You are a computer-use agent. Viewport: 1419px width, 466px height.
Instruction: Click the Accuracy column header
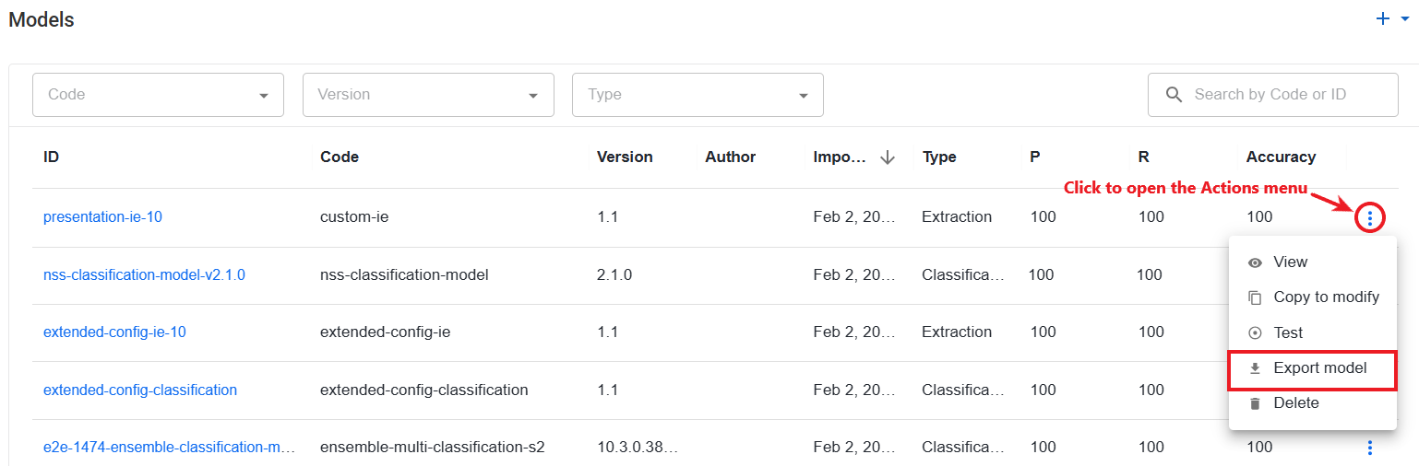point(1281,157)
